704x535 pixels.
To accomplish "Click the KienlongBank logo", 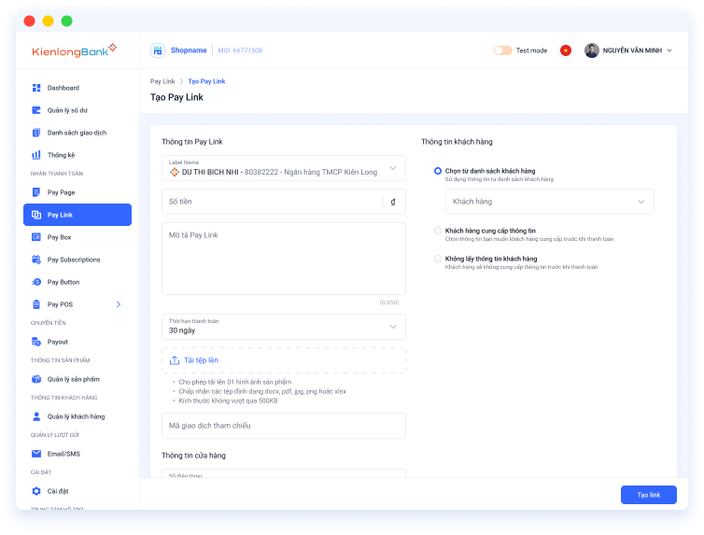I will tap(74, 50).
